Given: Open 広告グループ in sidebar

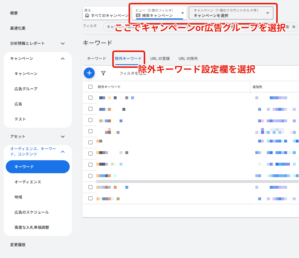Looking at the screenshot, I should 26,89.
